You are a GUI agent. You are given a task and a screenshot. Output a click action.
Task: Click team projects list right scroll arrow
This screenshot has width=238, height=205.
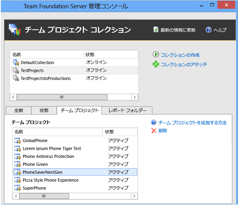point(134,196)
